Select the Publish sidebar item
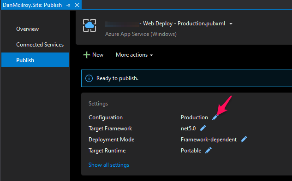This screenshot has height=181, width=292. coord(35,60)
